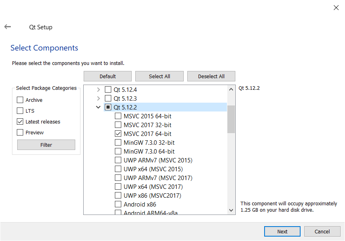Expand the Qt 5.12.3 tree node
The image size is (345, 241).
point(98,98)
